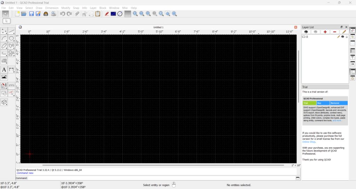Screen dimensions: 356x189
Task: Open the Hatch tool
Action: coord(4,60)
